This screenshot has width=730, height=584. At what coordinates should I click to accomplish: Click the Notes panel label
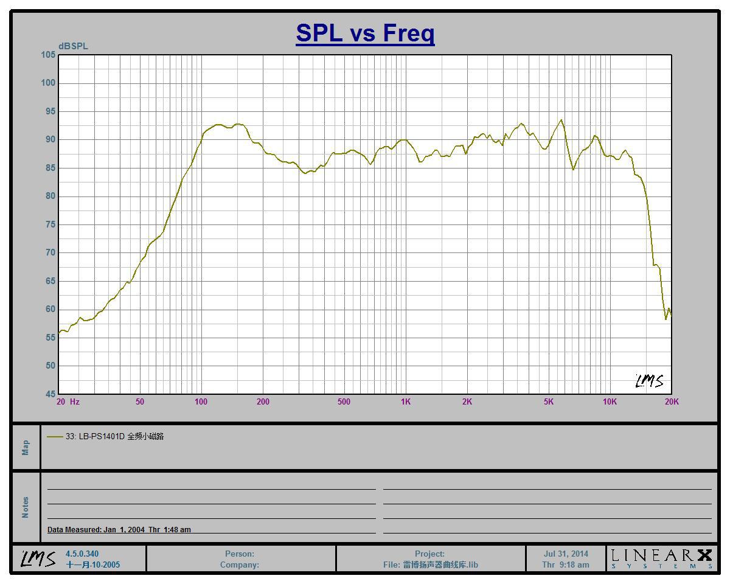pyautogui.click(x=26, y=507)
